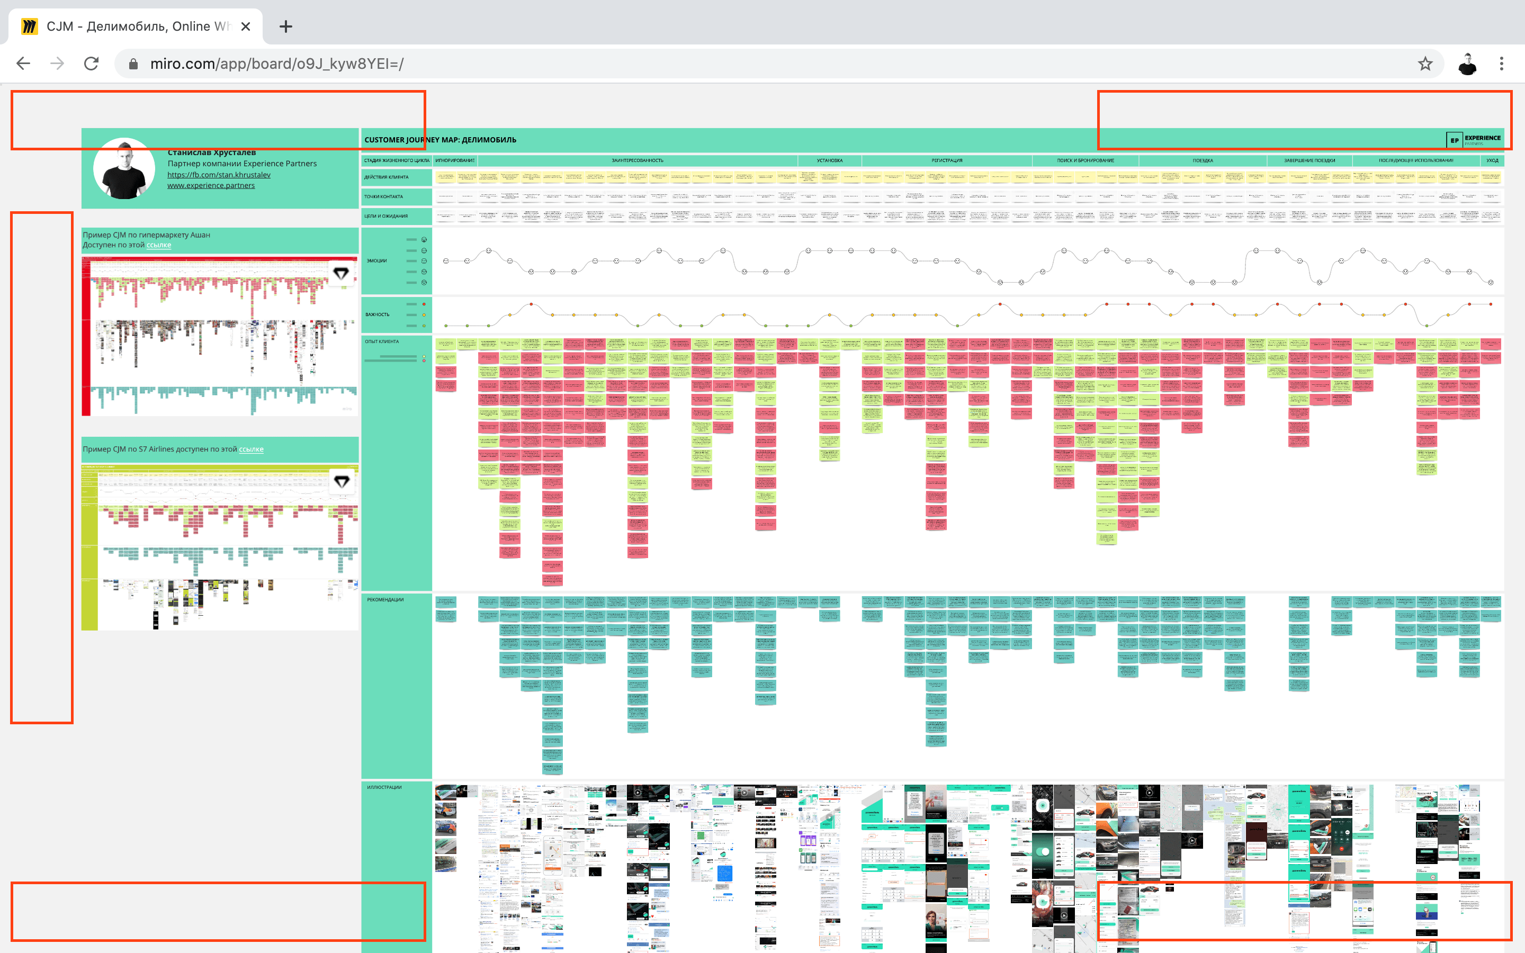Viewport: 1525px width, 953px height.
Task: Reload the Miro board page
Action: 92,64
